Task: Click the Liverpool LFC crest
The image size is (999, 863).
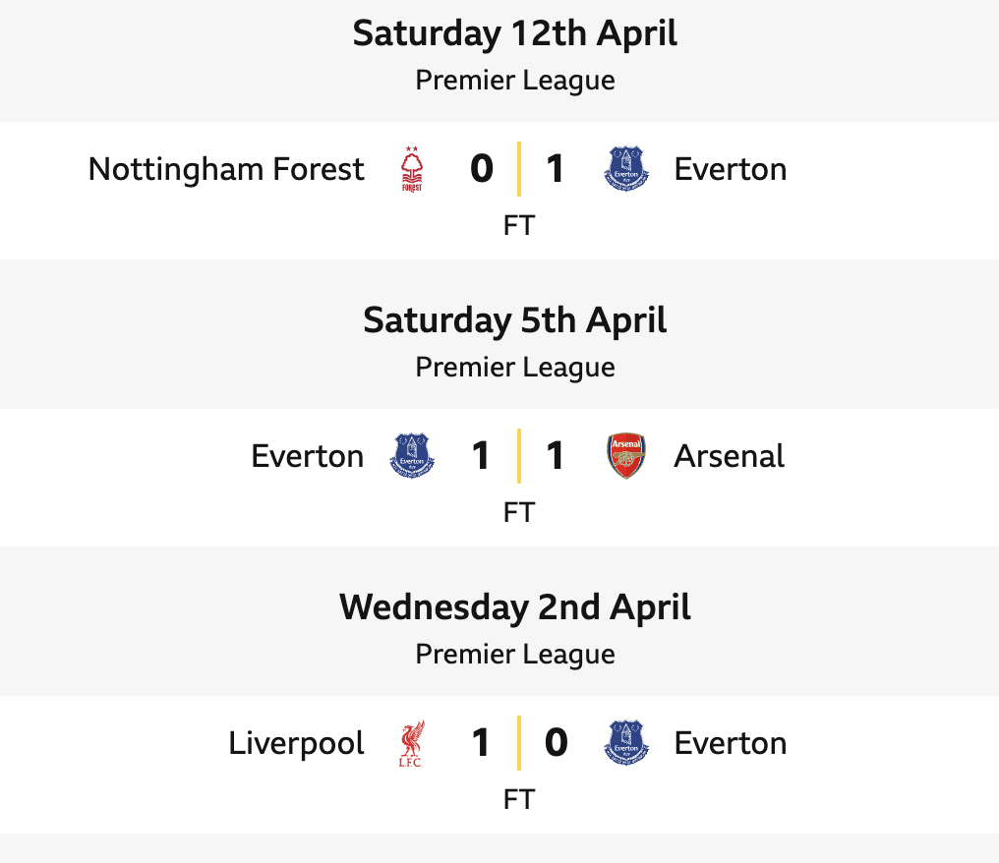Action: (411, 743)
